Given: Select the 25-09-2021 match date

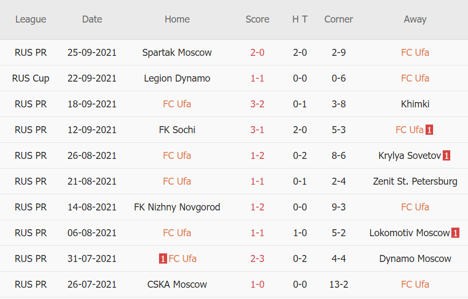Looking at the screenshot, I should coord(92,53).
